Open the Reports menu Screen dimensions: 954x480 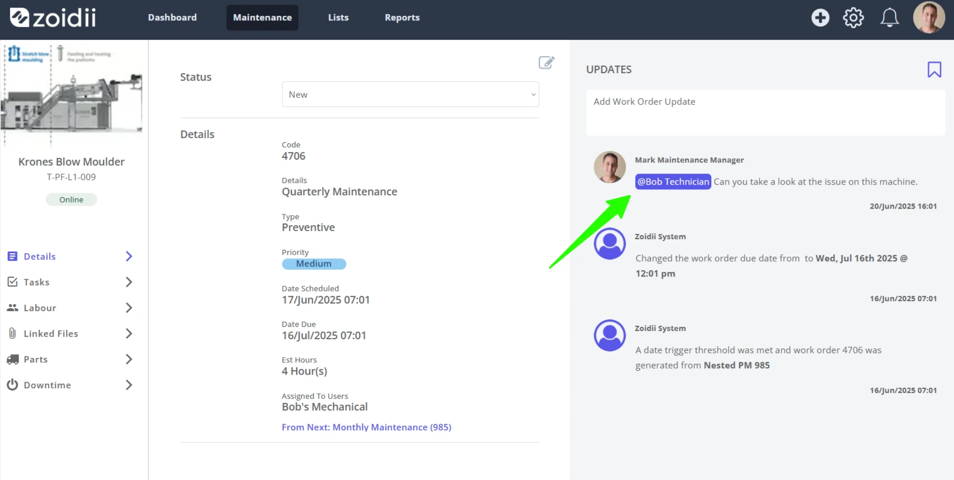pos(402,18)
